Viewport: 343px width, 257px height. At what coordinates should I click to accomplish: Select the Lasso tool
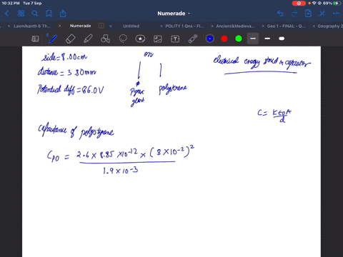click(123, 39)
